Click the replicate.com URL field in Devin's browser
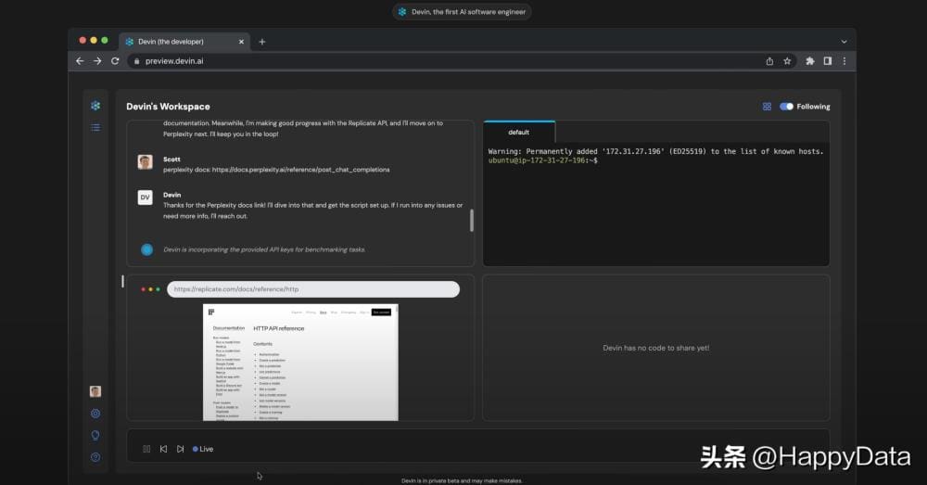Screen dimensions: 927x485 pos(313,289)
